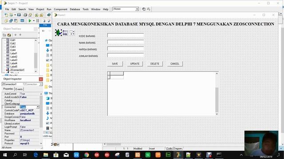Click the Open file toolbar icon
The width and height of the screenshot is (284, 159).
point(11,15)
